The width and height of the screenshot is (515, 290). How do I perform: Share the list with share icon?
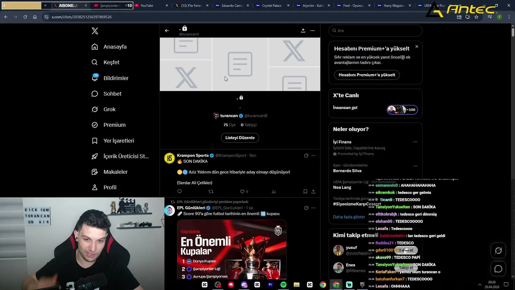(x=303, y=31)
